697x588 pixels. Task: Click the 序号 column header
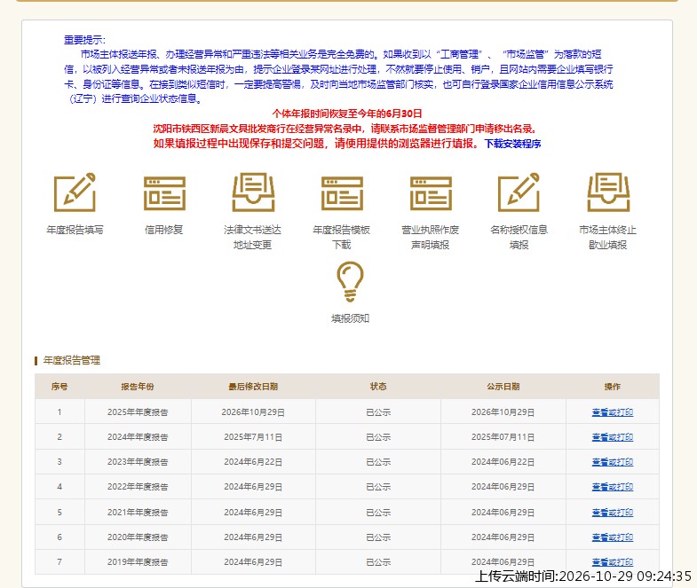click(59, 387)
